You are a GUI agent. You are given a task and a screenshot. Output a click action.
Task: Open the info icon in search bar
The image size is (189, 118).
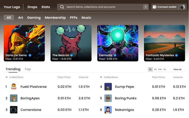(145, 7)
